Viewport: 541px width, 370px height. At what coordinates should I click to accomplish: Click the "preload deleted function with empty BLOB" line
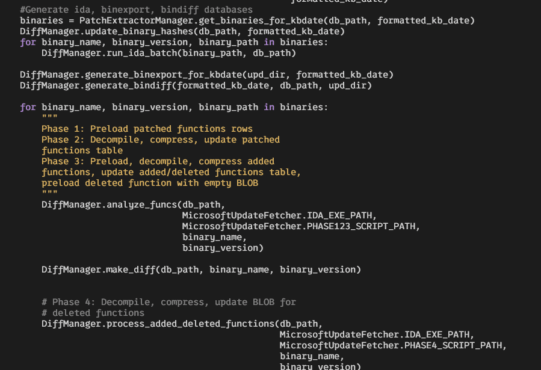pyautogui.click(x=149, y=183)
